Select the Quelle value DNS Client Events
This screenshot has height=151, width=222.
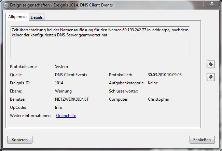click(71, 75)
